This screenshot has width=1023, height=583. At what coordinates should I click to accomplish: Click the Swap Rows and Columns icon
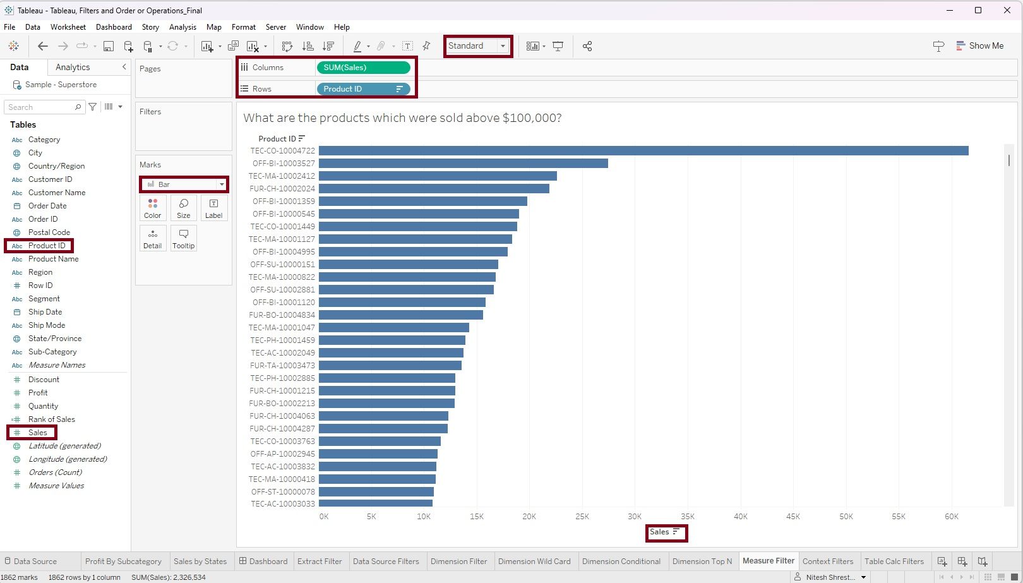[287, 45]
